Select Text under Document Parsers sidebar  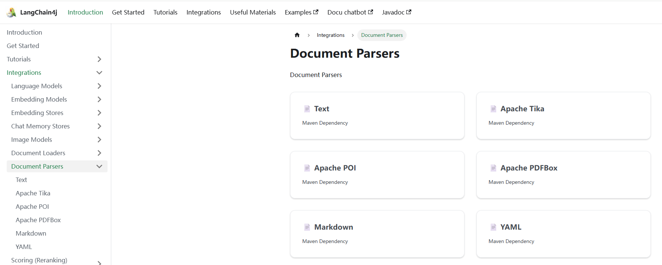pyautogui.click(x=21, y=180)
